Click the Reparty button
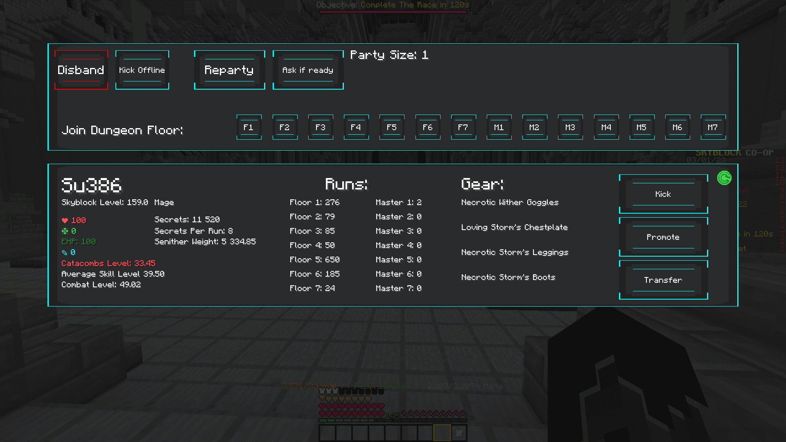 [x=229, y=70]
